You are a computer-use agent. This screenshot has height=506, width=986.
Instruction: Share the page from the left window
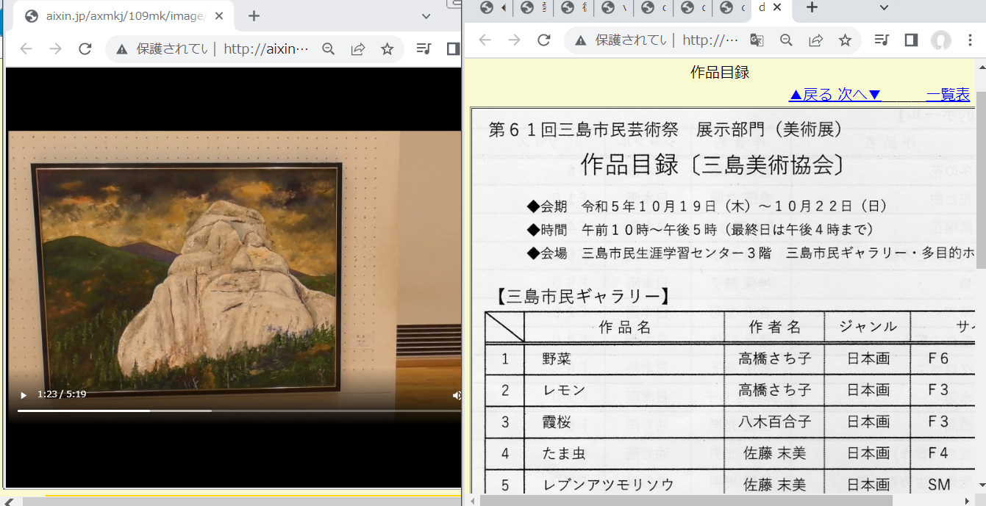(358, 49)
